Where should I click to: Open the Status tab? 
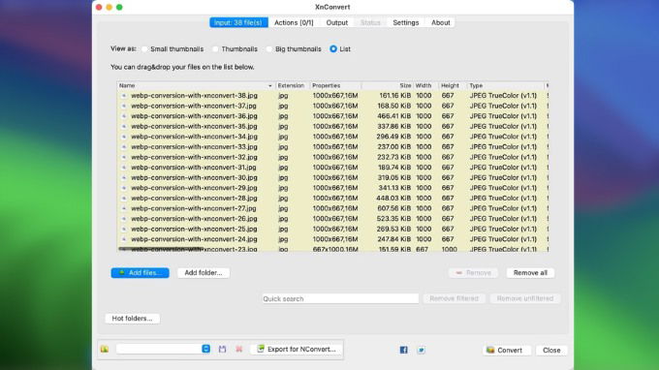(x=370, y=22)
